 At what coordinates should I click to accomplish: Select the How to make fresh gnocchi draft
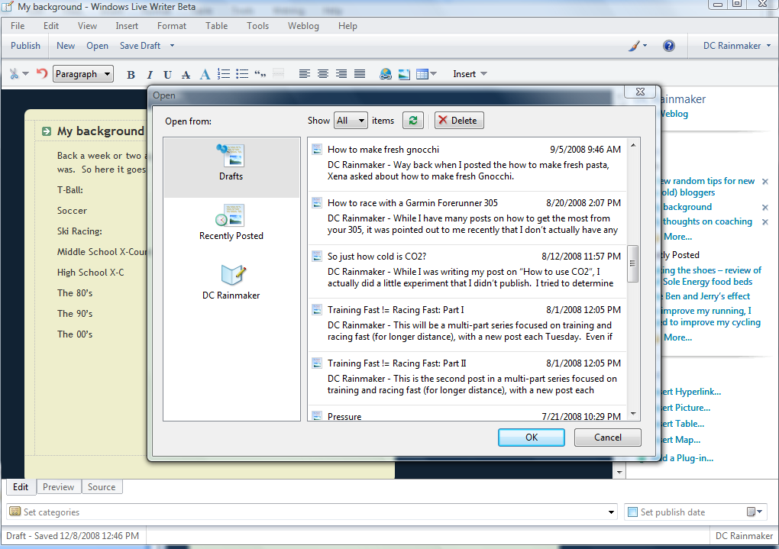467,164
